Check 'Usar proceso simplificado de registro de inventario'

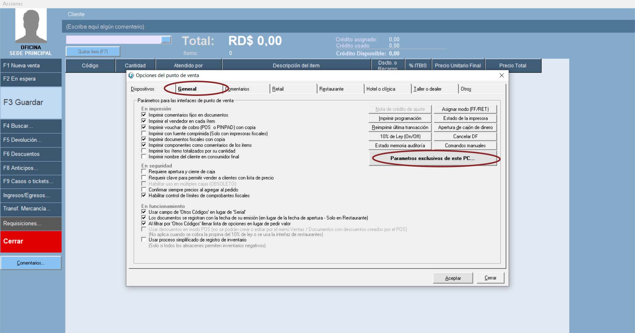(x=144, y=240)
